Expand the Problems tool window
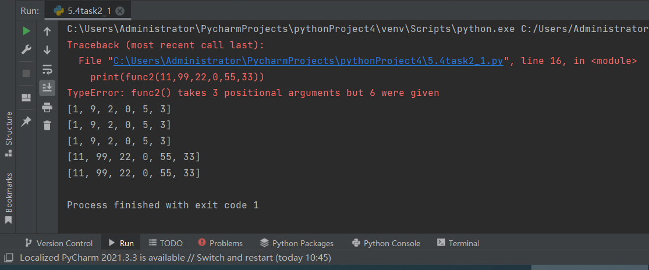The image size is (649, 270). coord(220,243)
